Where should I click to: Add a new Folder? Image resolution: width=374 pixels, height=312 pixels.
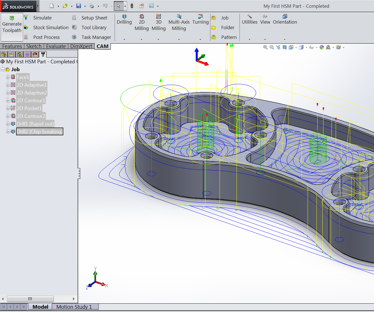pos(223,28)
